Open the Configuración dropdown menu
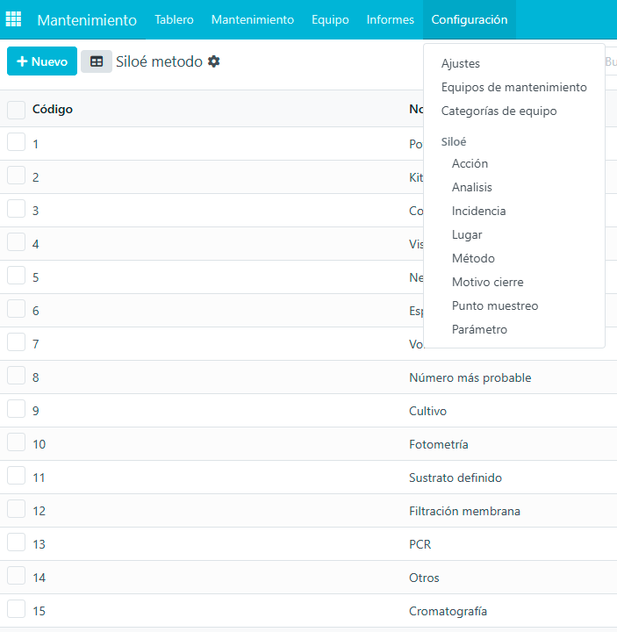This screenshot has width=617, height=632. pyautogui.click(x=469, y=19)
